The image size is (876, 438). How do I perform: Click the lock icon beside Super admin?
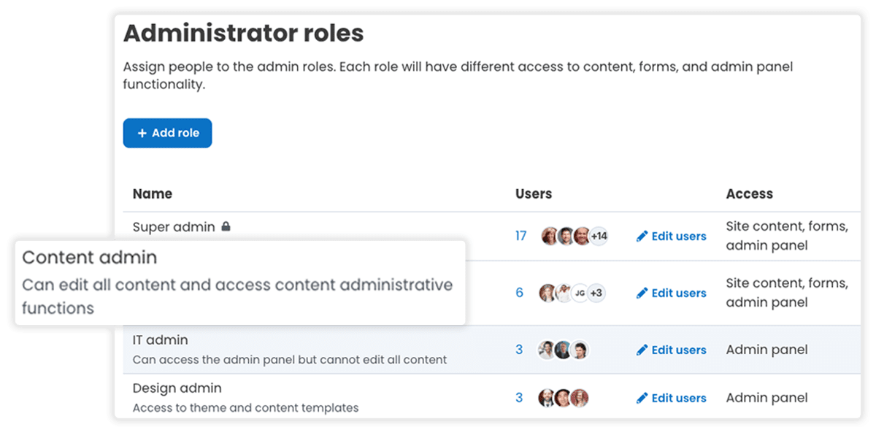pos(227,226)
